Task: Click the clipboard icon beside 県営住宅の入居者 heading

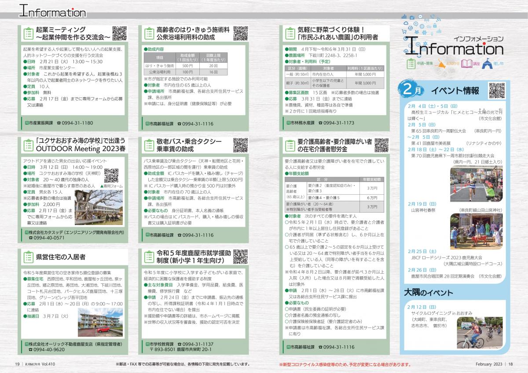Action: coord(29,257)
